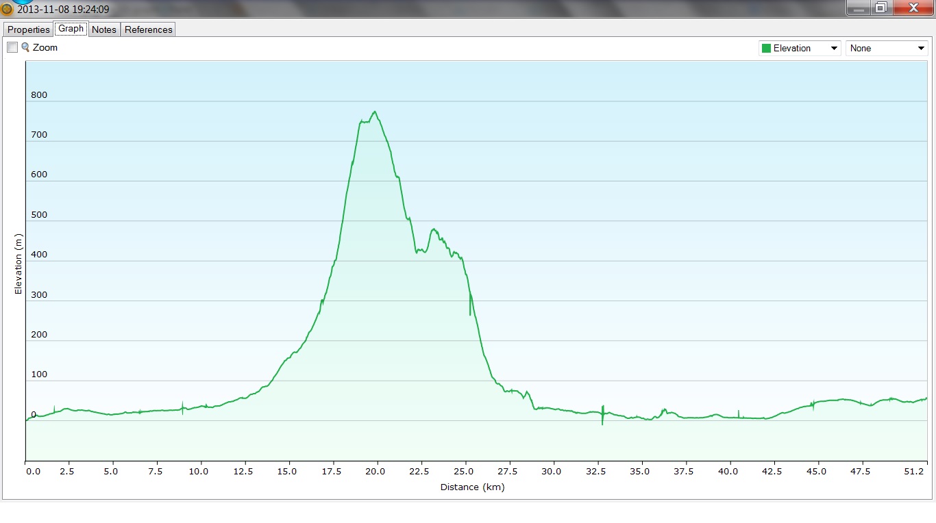Close the track details window
This screenshot has height=523, width=936.
pyautogui.click(x=913, y=8)
